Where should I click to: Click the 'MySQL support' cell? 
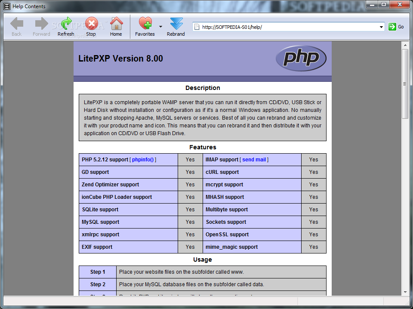click(128, 222)
